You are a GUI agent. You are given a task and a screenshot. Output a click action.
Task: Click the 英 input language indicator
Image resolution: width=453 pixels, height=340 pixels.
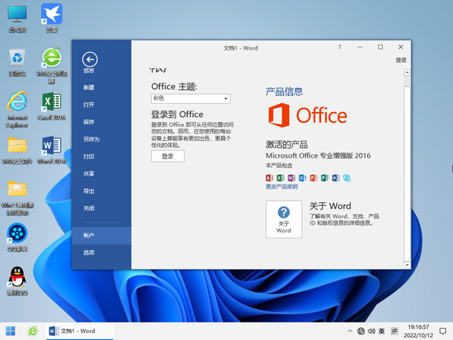381,331
